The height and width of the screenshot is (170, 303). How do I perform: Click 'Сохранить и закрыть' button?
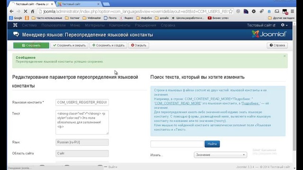coord(69,45)
